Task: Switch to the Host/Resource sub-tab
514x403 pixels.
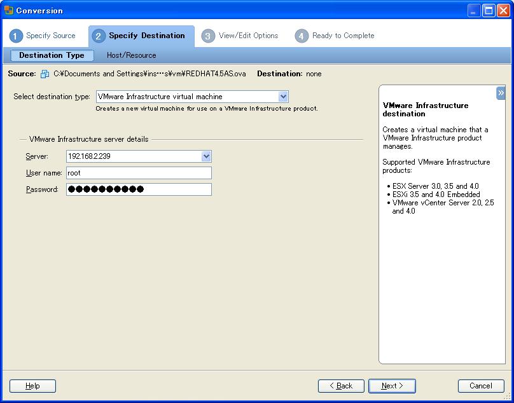Action: coord(132,55)
